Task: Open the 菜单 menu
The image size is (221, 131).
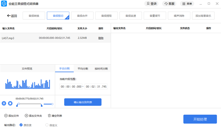Action: pos(187,4)
